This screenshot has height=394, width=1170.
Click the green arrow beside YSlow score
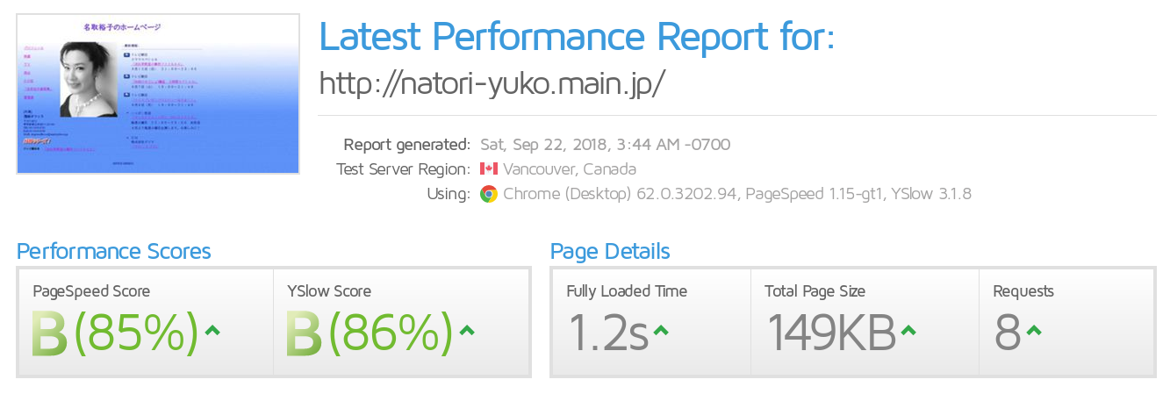(467, 330)
